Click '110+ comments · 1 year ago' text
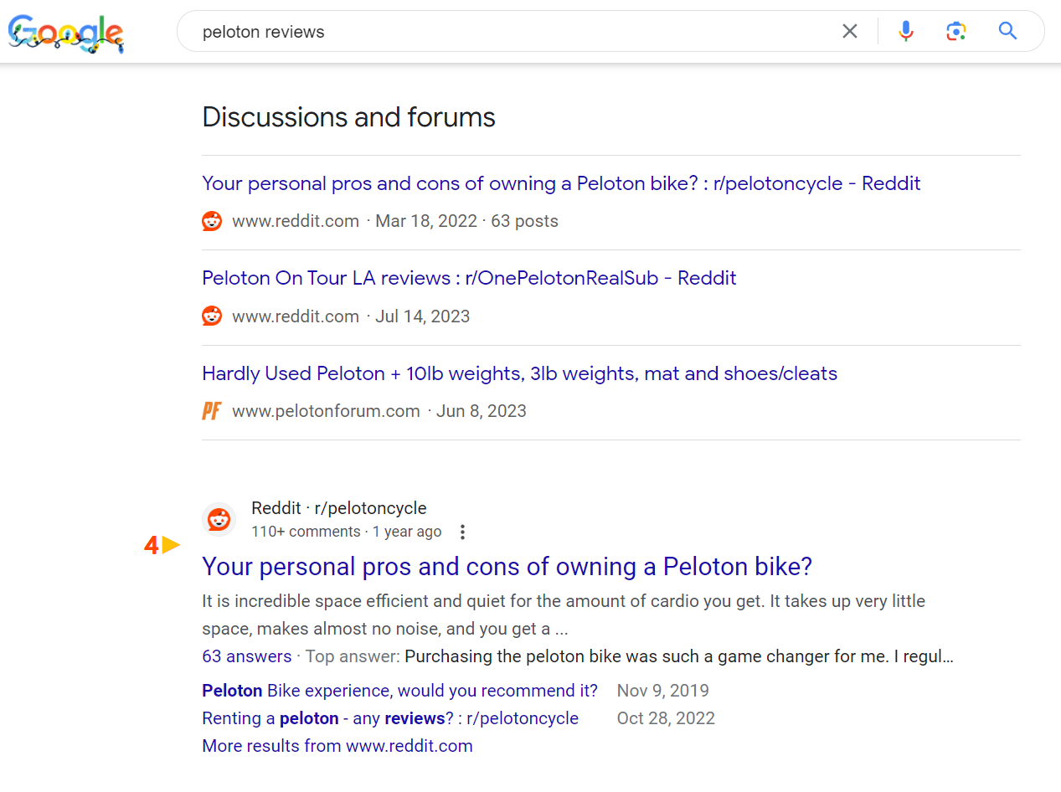 pyautogui.click(x=347, y=532)
